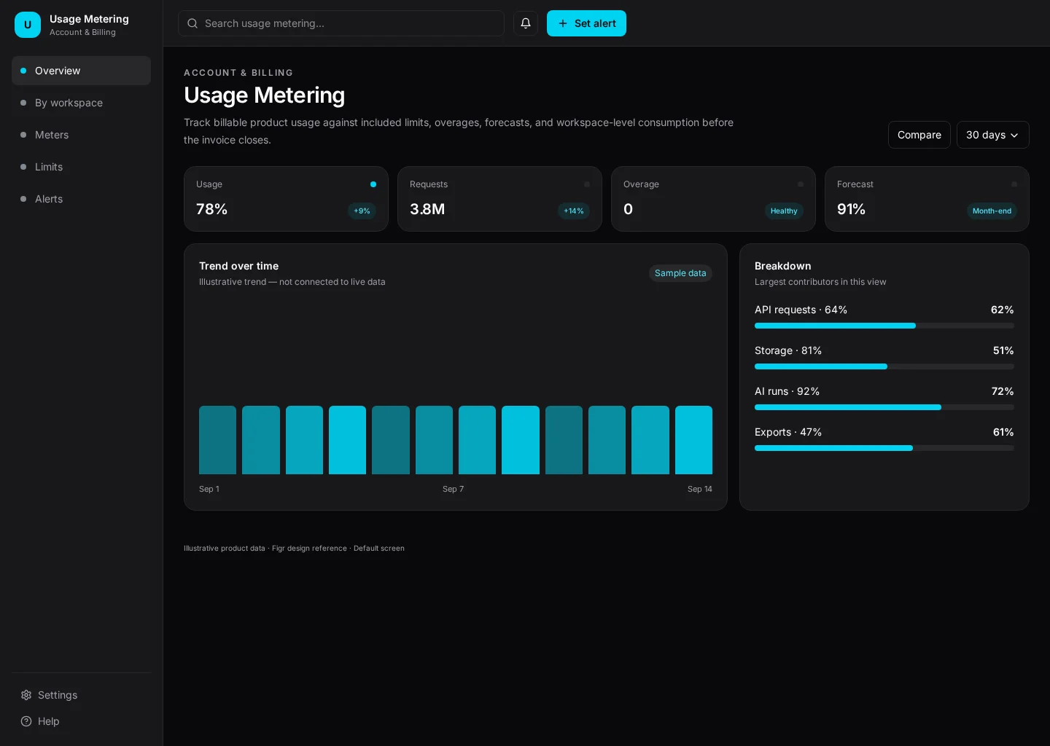The height and width of the screenshot is (746, 1050).
Task: Click the Healthy overage status badge
Action: [x=784, y=211]
